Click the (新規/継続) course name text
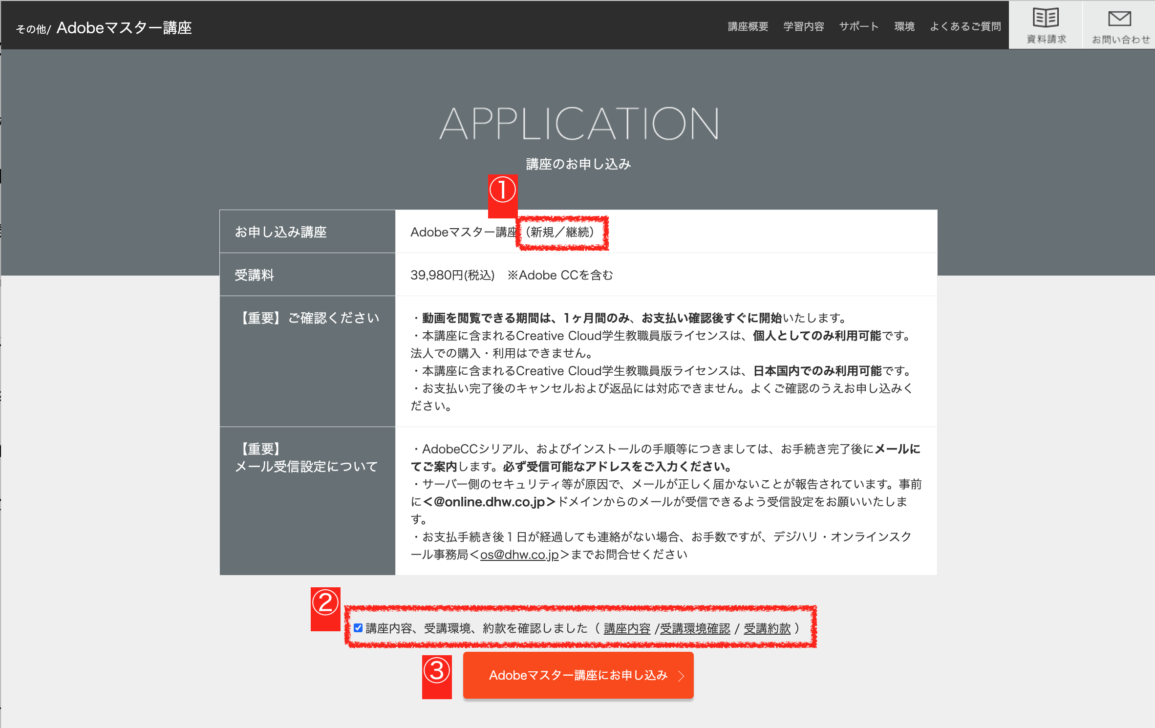Screen dimensions: 1155x728 coord(559,232)
